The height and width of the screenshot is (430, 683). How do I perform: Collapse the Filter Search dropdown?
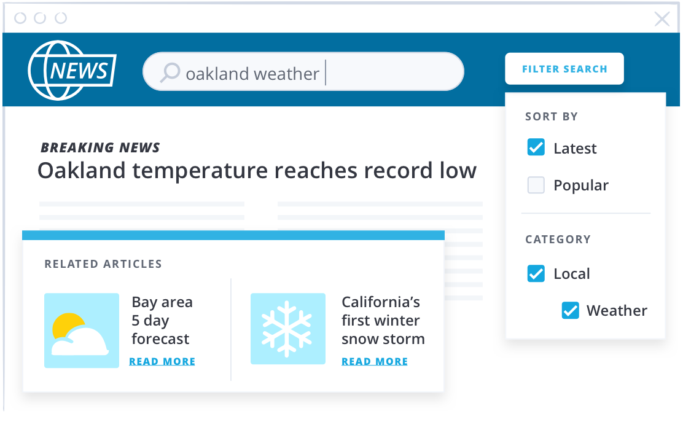click(x=564, y=69)
